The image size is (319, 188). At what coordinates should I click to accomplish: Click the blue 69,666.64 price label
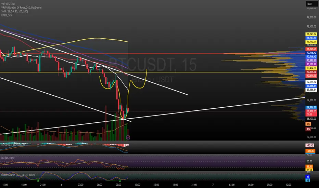(x=311, y=86)
